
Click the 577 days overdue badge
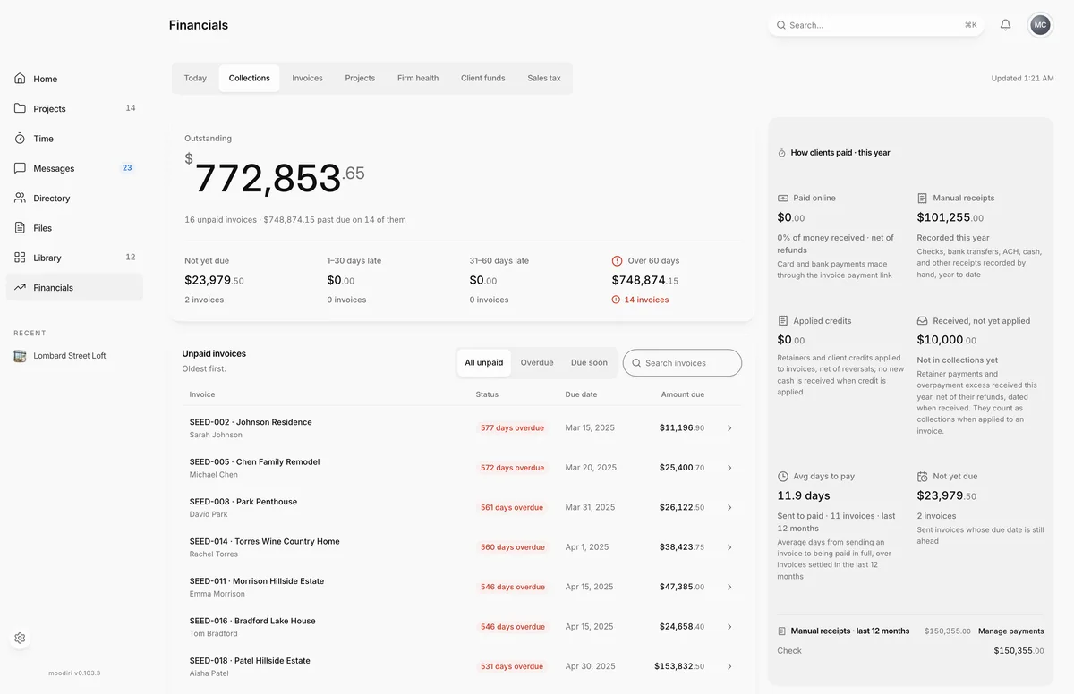(512, 428)
